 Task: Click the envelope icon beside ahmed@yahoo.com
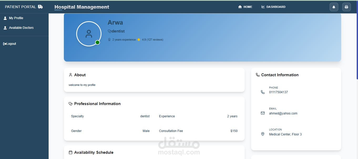click(263, 113)
